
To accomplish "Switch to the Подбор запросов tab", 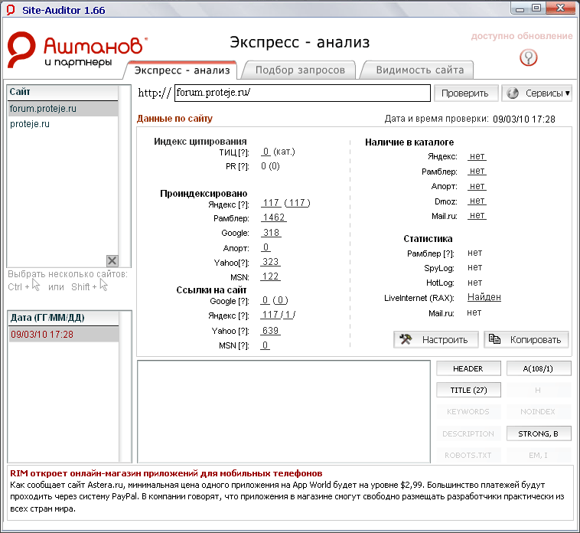I will 299,70.
